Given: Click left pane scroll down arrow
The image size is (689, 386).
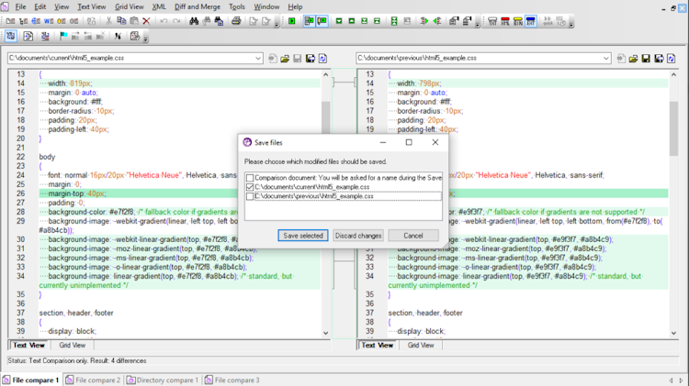Looking at the screenshot, I should pos(325,333).
